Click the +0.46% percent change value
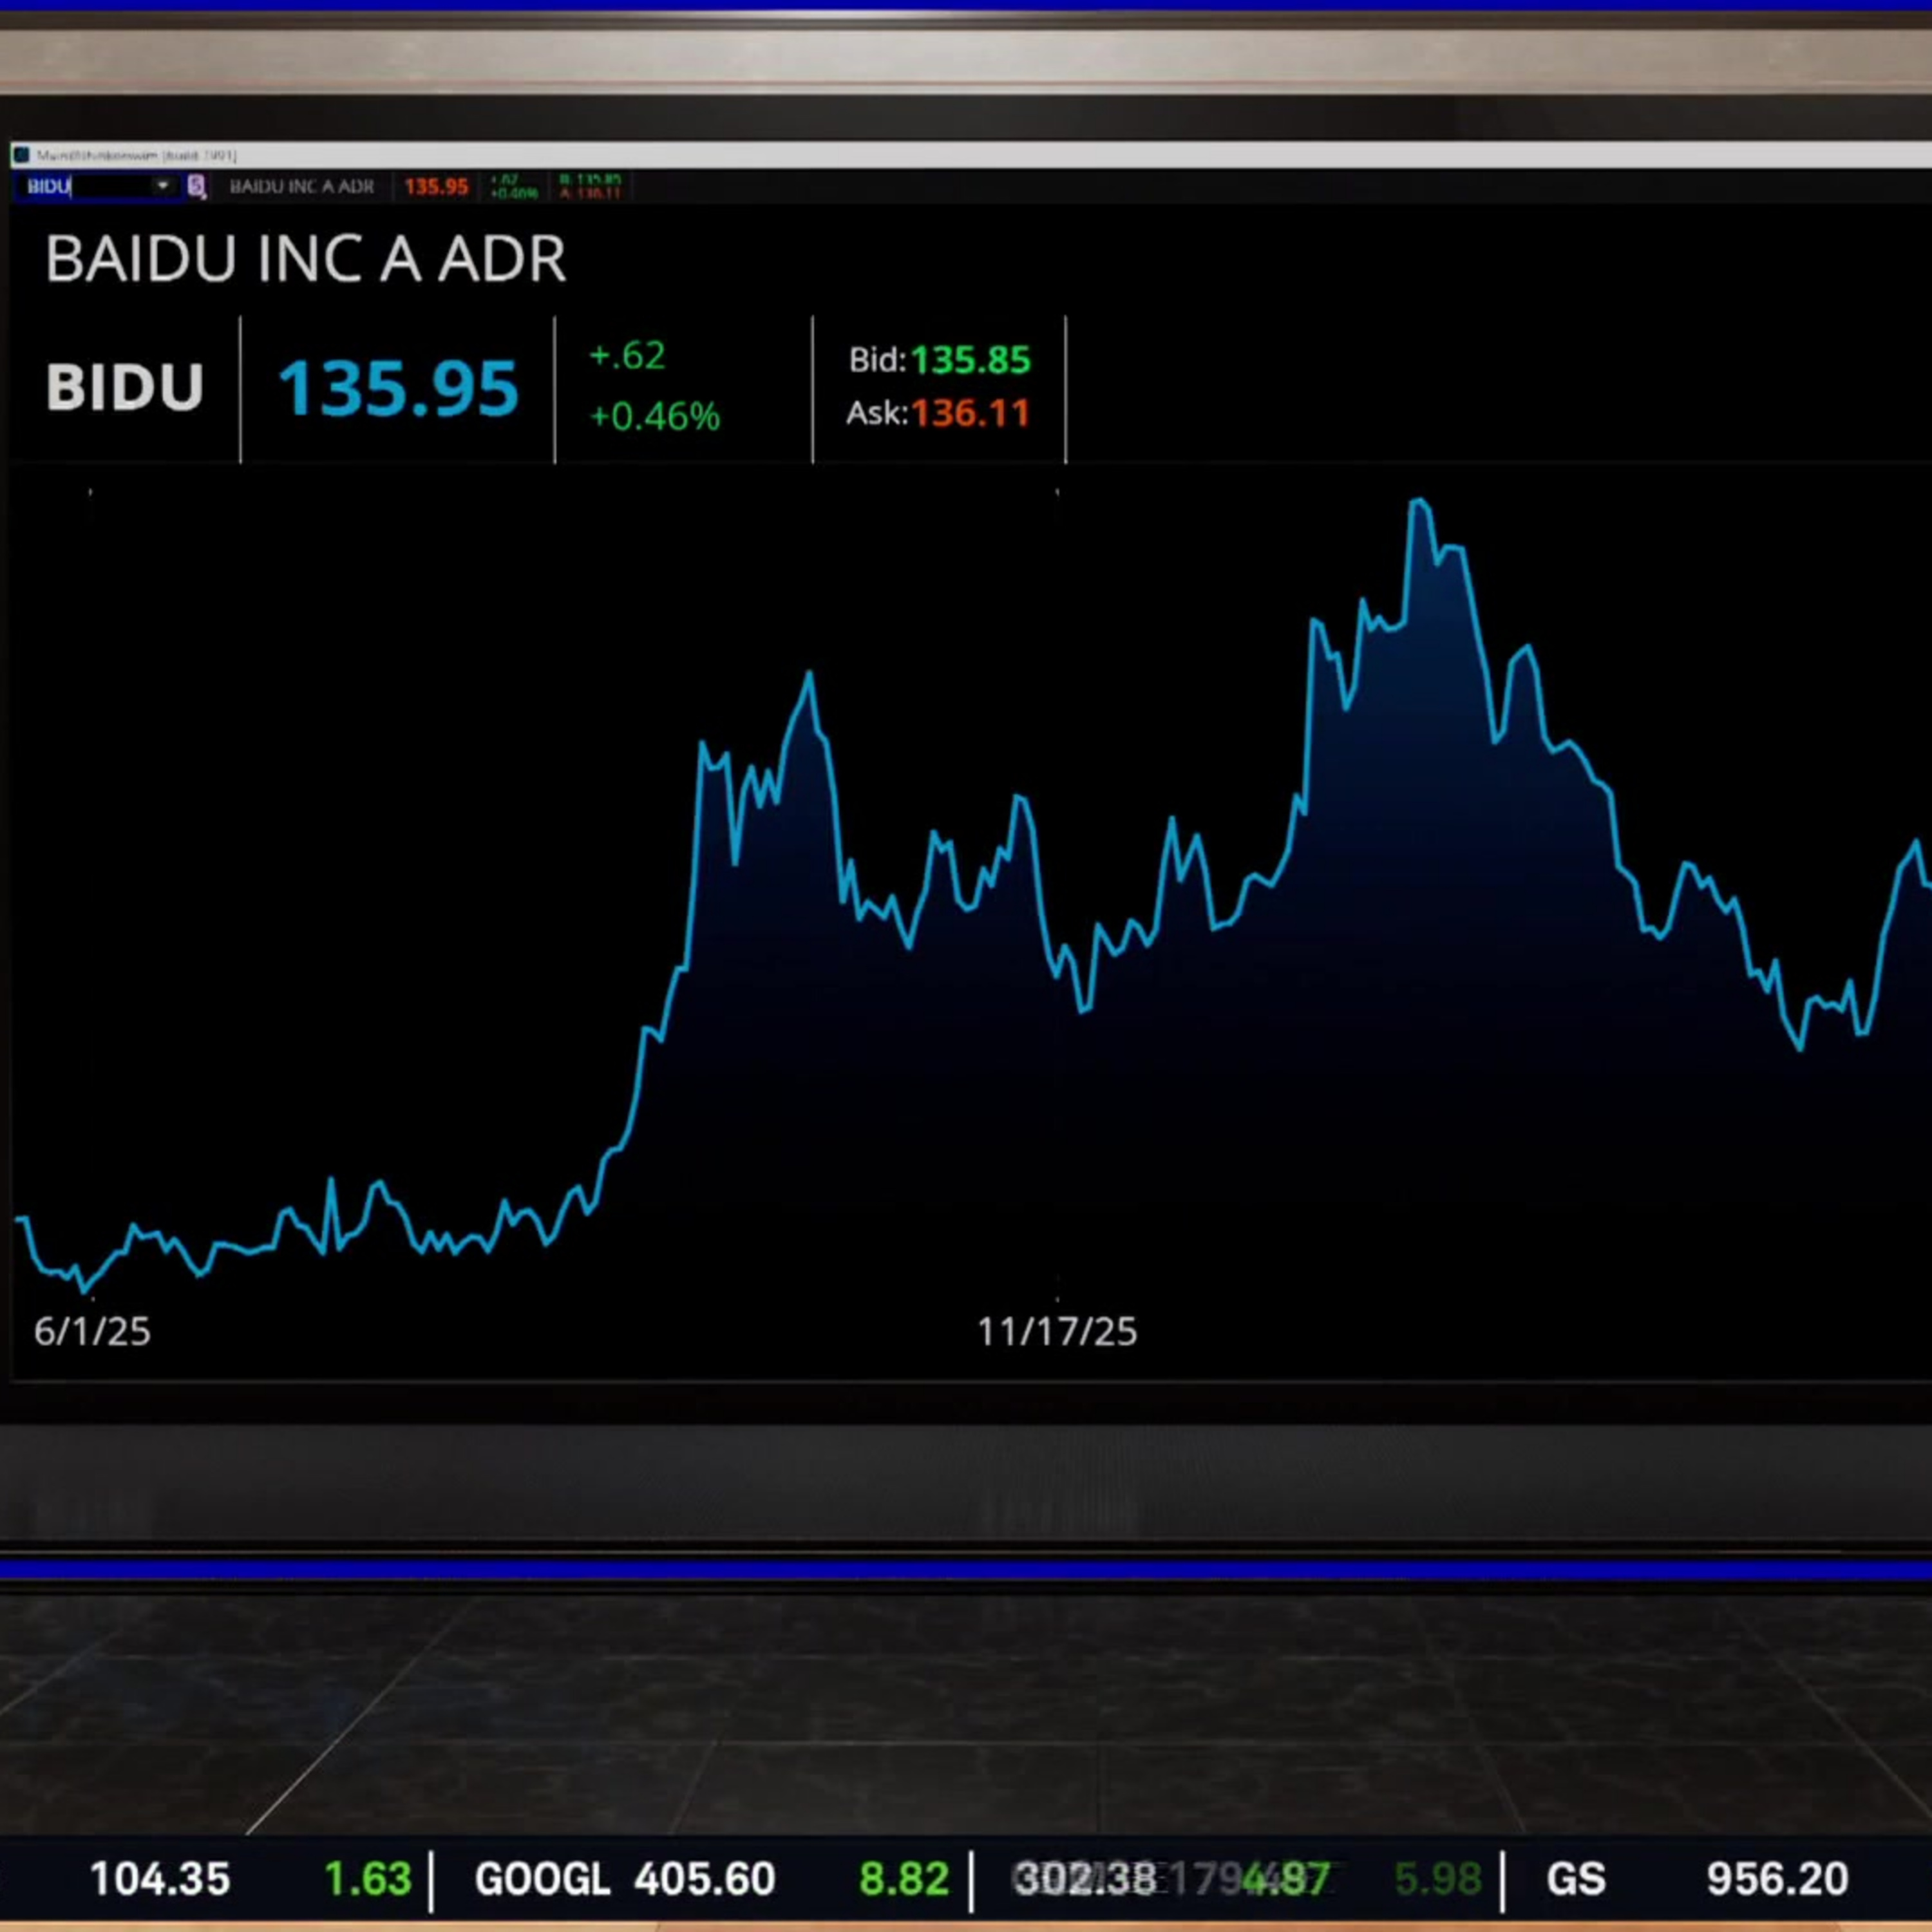 pyautogui.click(x=655, y=416)
